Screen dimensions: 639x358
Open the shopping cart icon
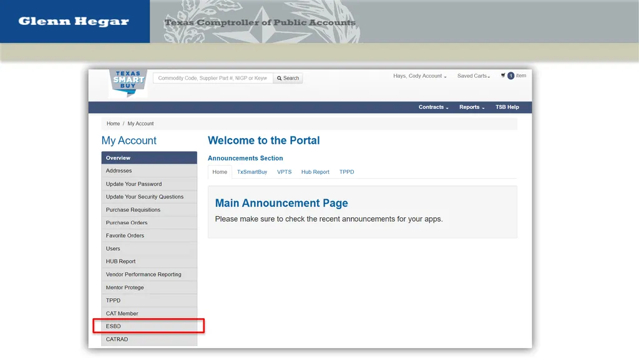(x=503, y=75)
